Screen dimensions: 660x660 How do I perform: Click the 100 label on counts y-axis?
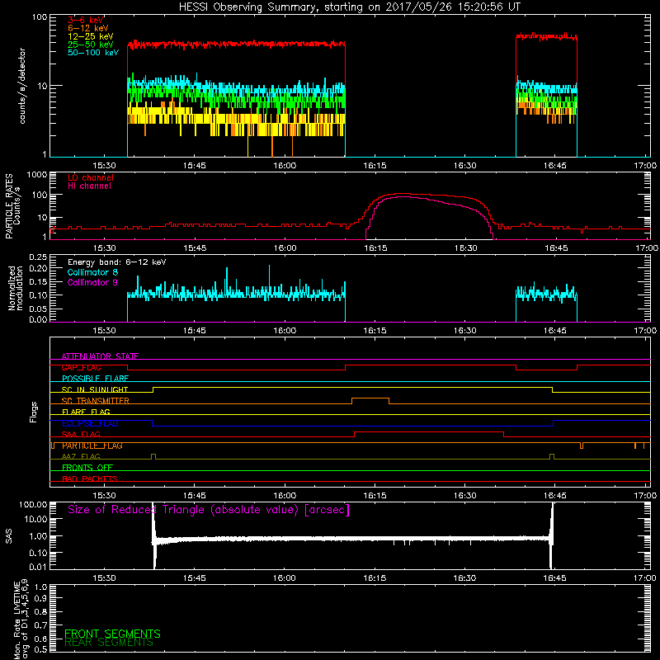tap(40, 17)
